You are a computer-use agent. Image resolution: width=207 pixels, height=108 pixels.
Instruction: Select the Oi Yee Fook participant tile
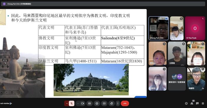[x=195, y=28]
